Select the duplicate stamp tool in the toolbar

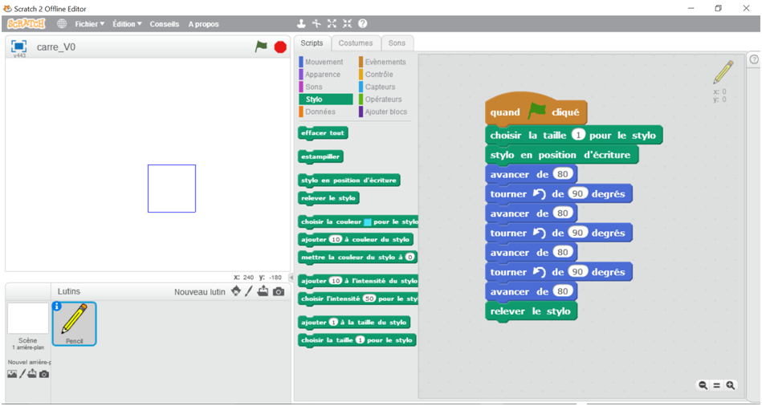click(302, 24)
